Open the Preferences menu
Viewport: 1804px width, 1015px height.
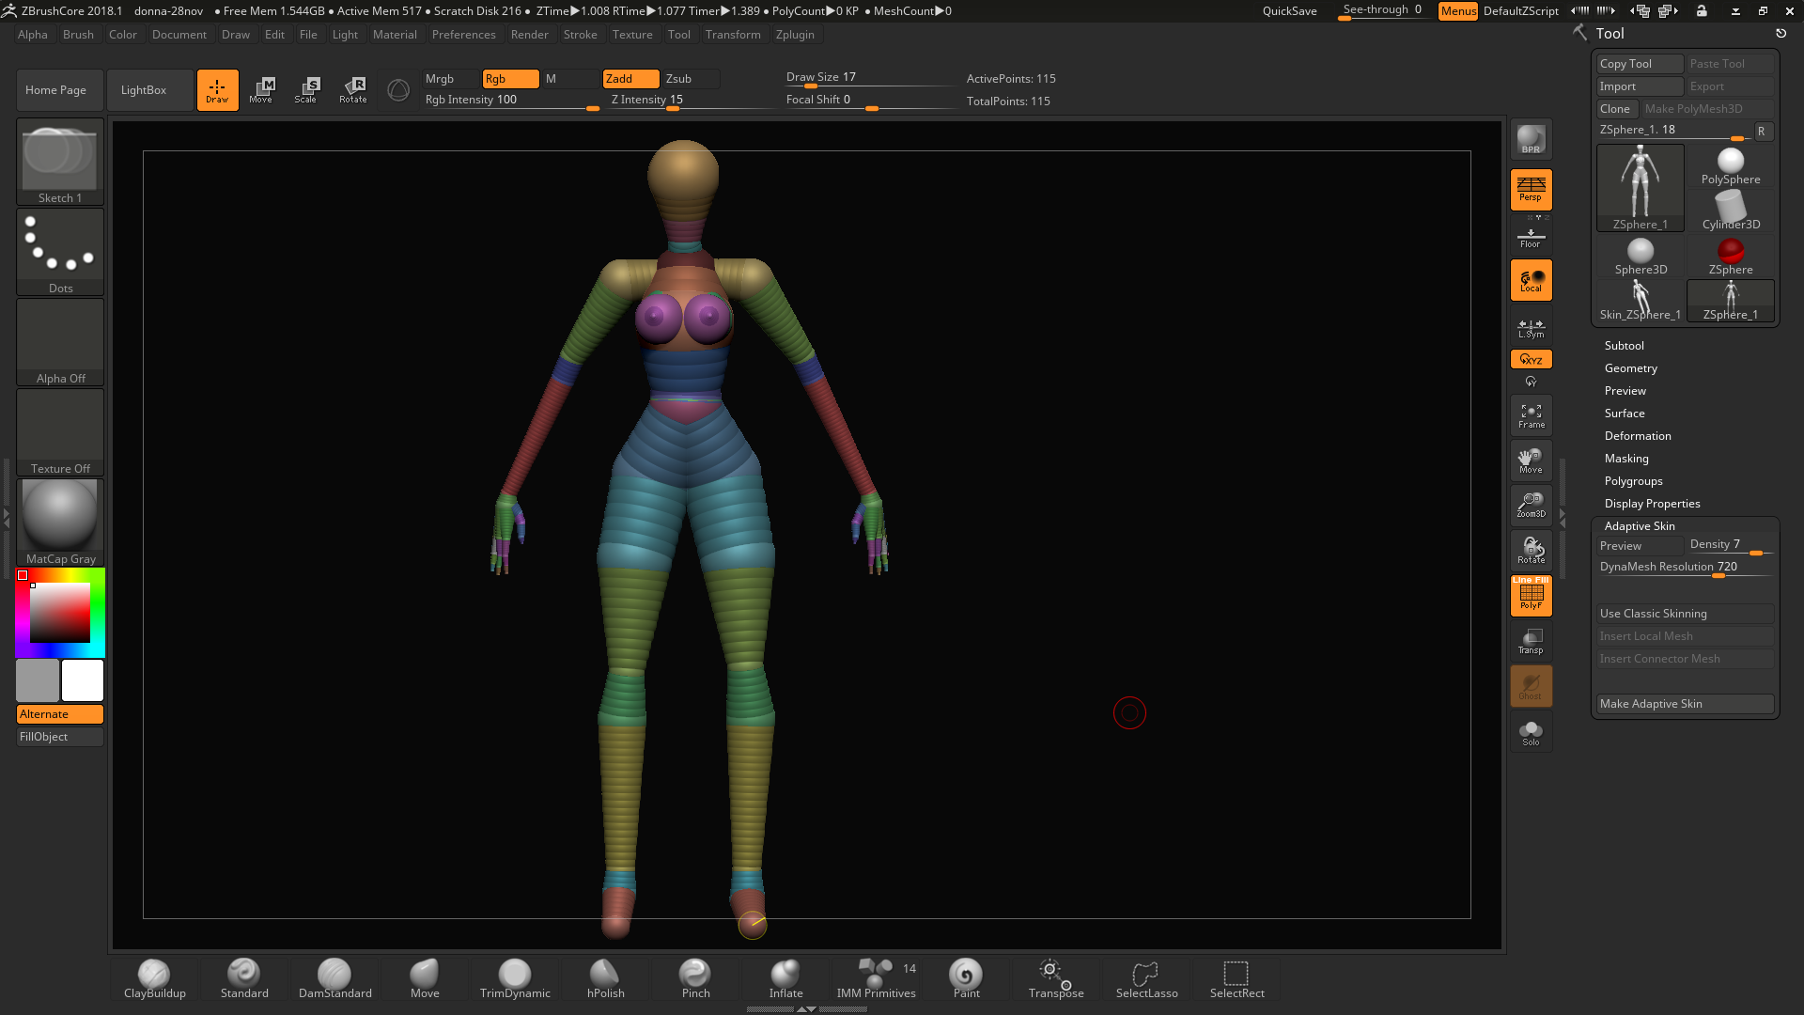click(463, 35)
